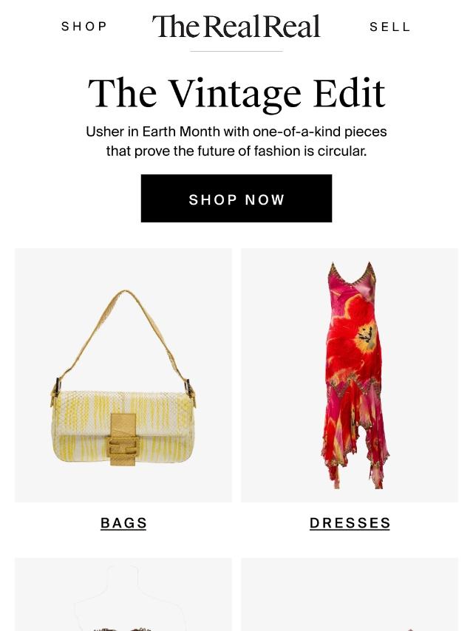473x631 pixels.
Task: Open the underlined BAGS category link
Action: coord(123,522)
